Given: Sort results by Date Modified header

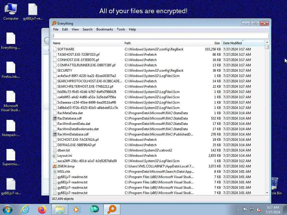Looking at the screenshot, I should click(243, 43).
